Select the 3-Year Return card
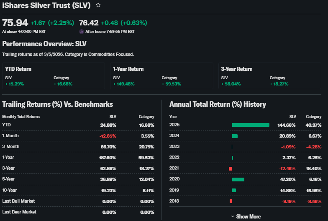The height and width of the screenshot is (221, 328). coord(269,75)
